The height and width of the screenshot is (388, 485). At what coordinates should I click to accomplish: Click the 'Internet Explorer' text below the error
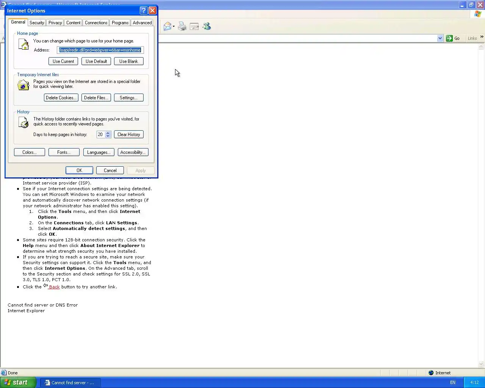tap(26, 311)
